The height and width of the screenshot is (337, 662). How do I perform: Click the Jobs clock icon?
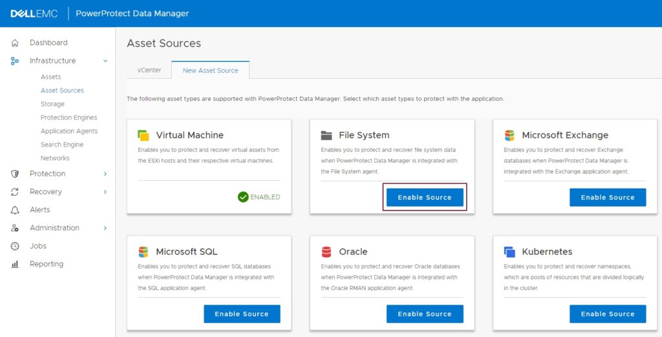pyautogui.click(x=15, y=246)
